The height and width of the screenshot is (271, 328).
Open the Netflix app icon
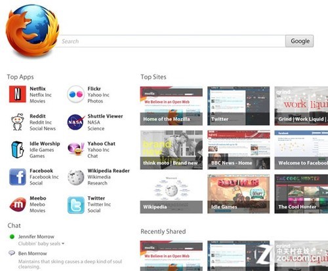tap(17, 94)
